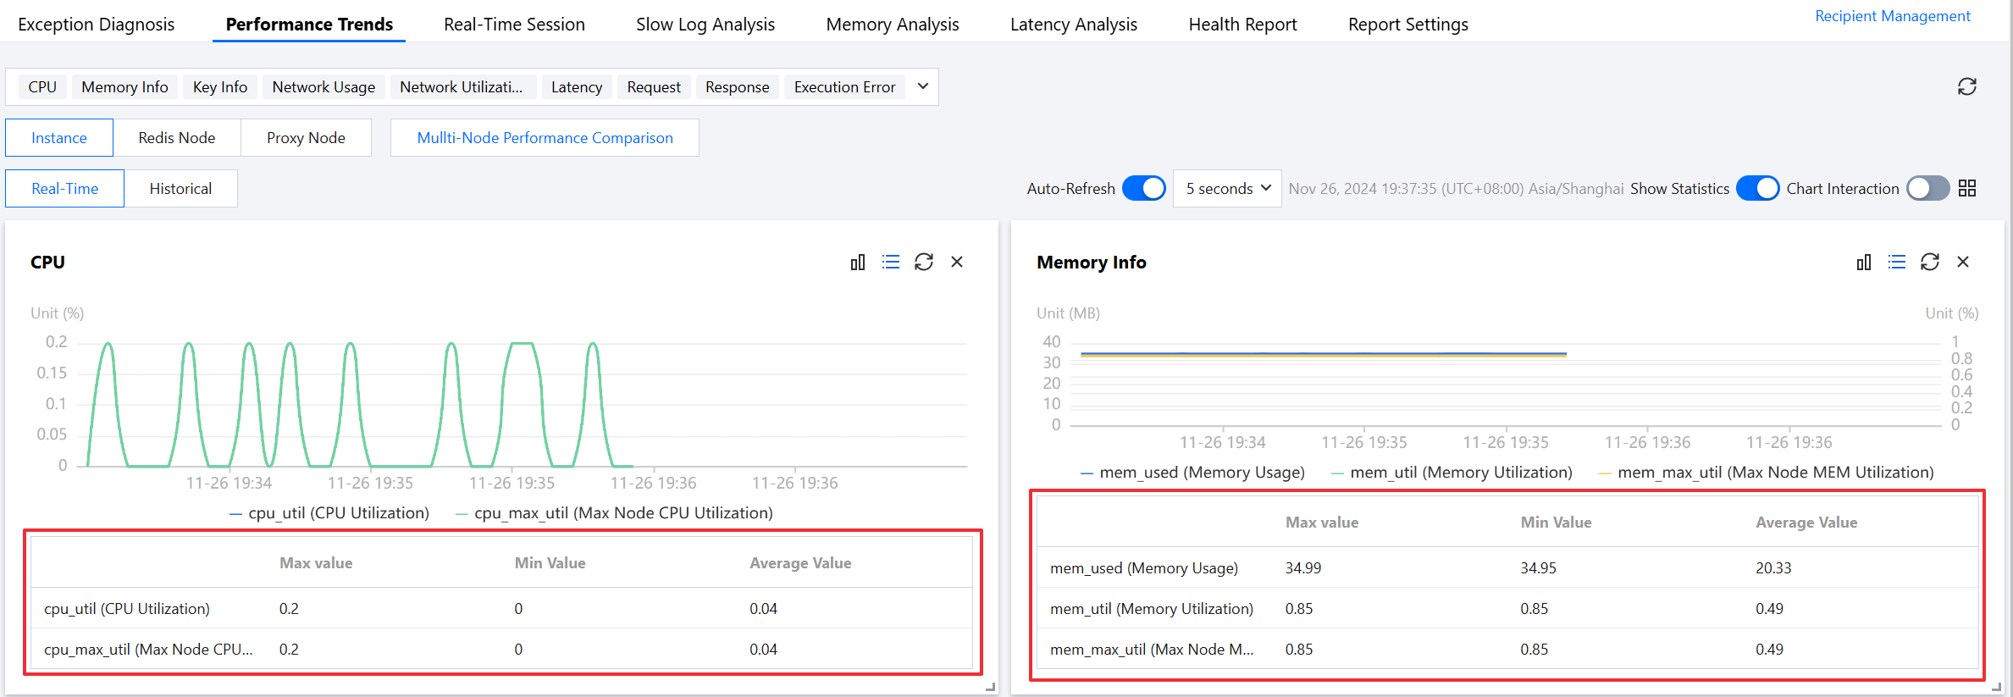The image size is (2013, 697).
Task: Click the global refresh icon at top right
Action: [x=1966, y=86]
